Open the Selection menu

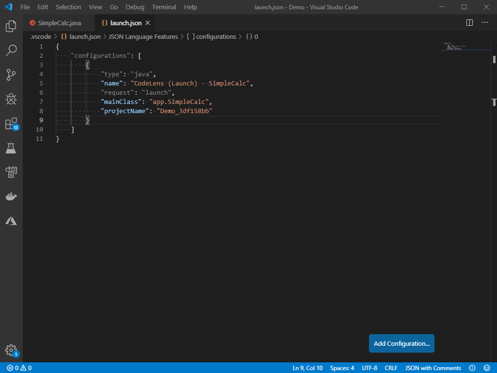coord(68,7)
